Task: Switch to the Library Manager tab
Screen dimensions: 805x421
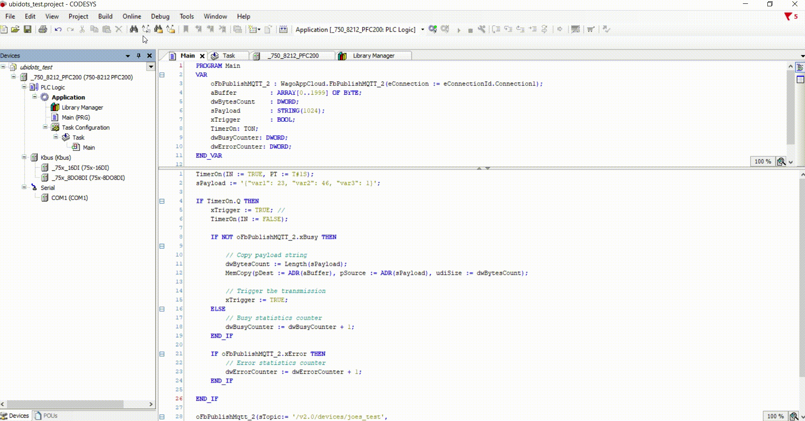Action: point(373,55)
